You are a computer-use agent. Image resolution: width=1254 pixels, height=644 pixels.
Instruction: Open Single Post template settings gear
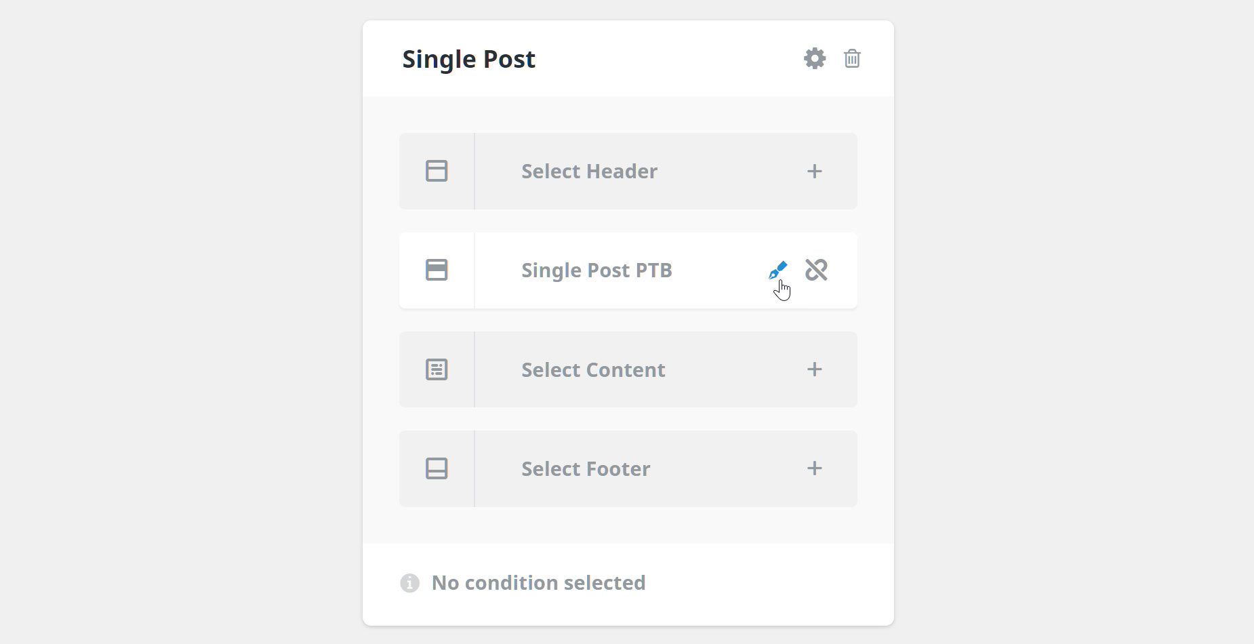[815, 58]
